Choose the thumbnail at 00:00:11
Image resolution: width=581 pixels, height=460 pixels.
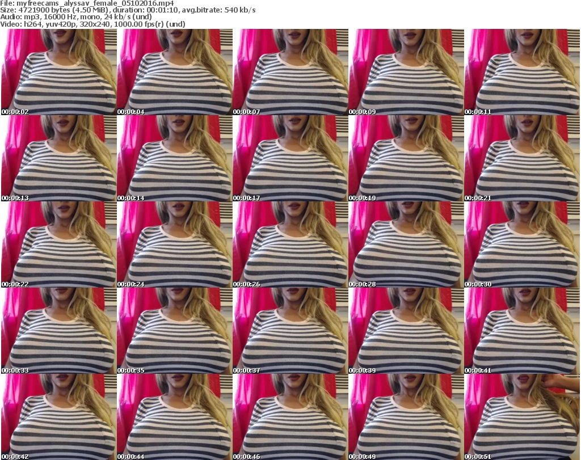coord(522,72)
